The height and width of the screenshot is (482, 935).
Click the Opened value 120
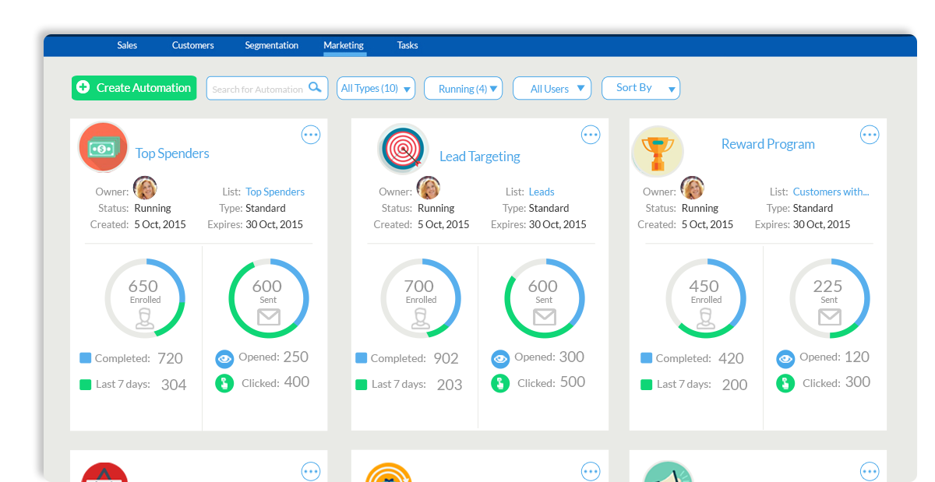[857, 357]
